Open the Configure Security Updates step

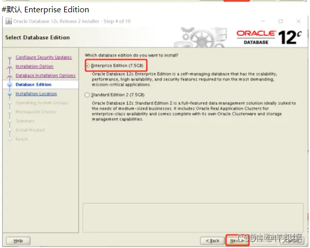[44, 57]
